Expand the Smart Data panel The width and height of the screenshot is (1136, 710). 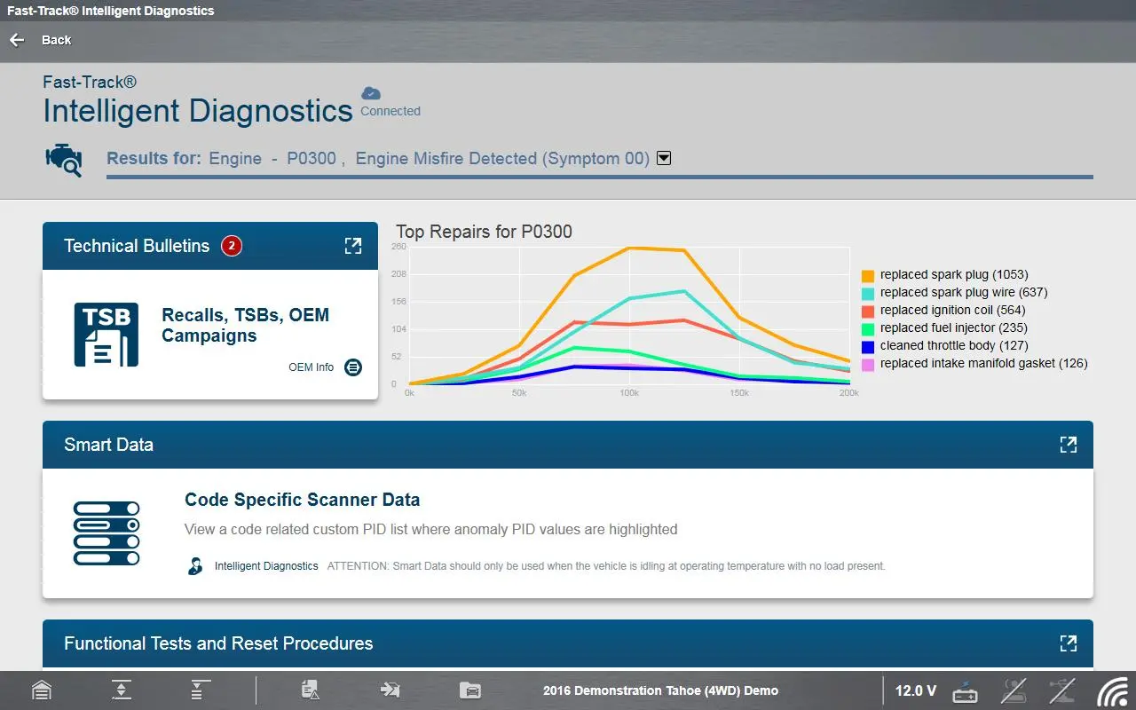tap(1068, 445)
